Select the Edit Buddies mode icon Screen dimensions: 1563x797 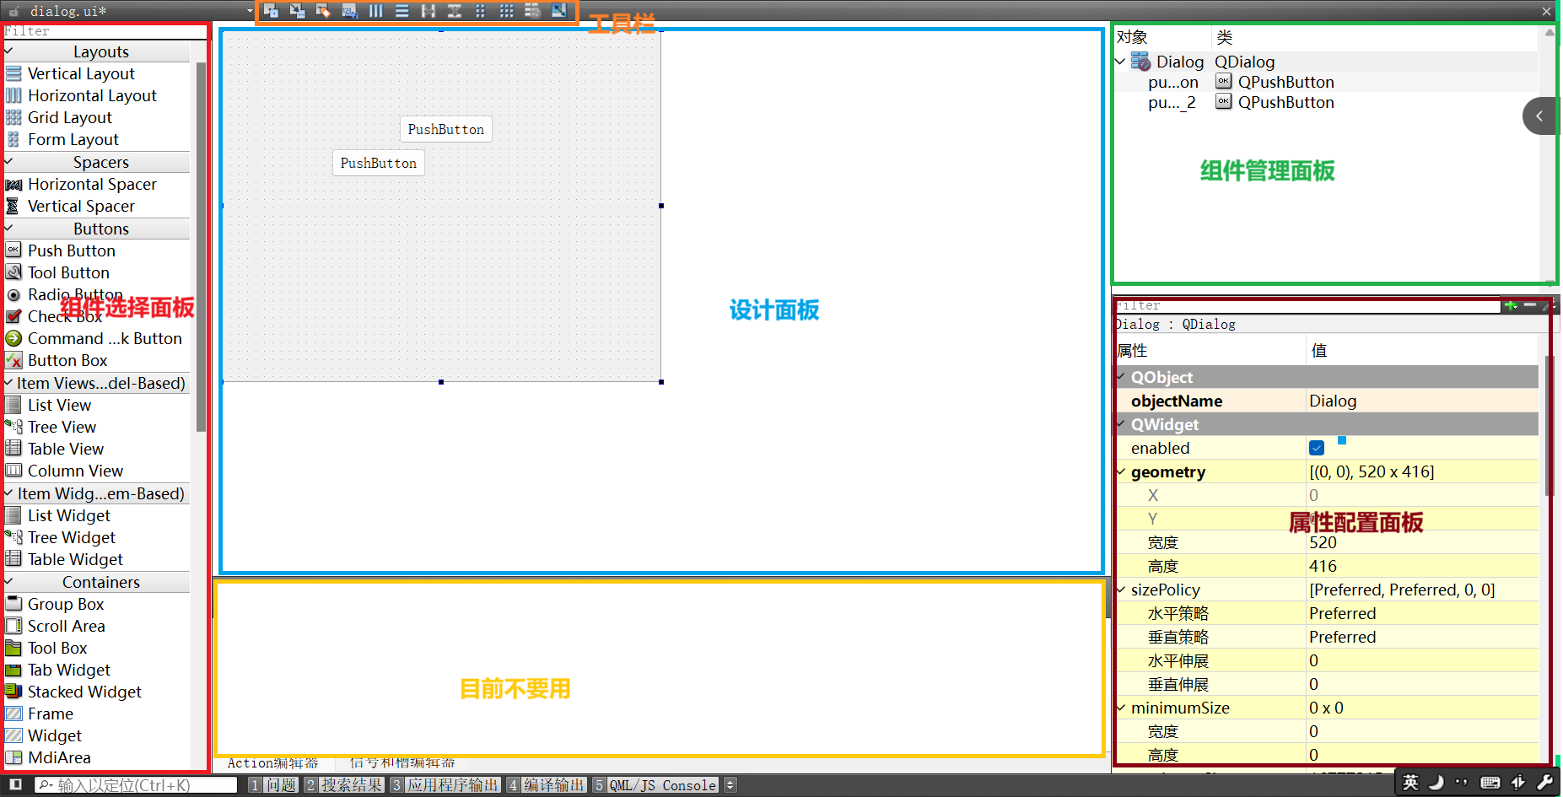click(x=323, y=11)
